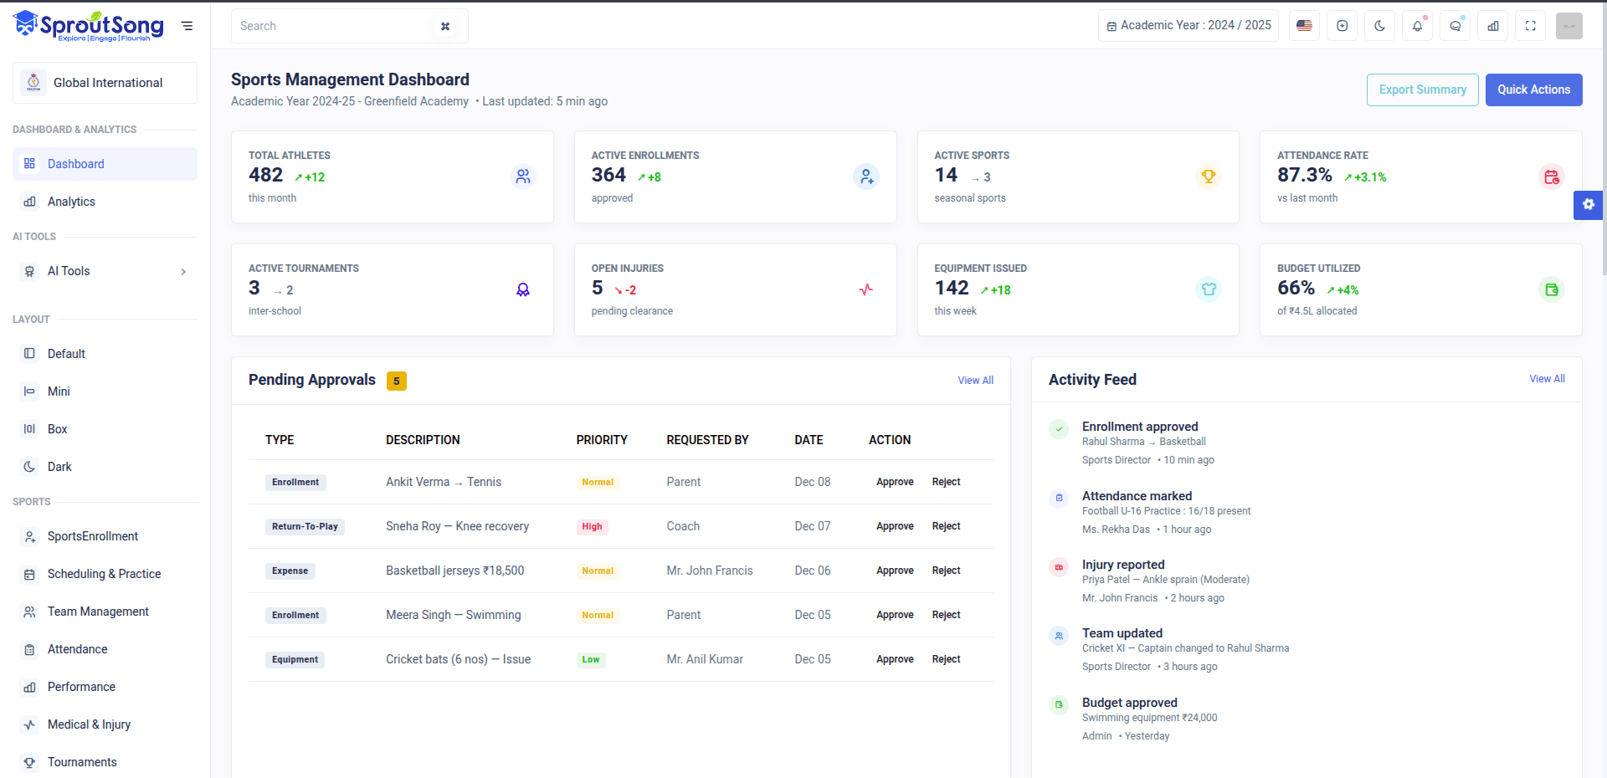Open Analytics in the sidebar
1607x778 pixels.
tap(105, 202)
